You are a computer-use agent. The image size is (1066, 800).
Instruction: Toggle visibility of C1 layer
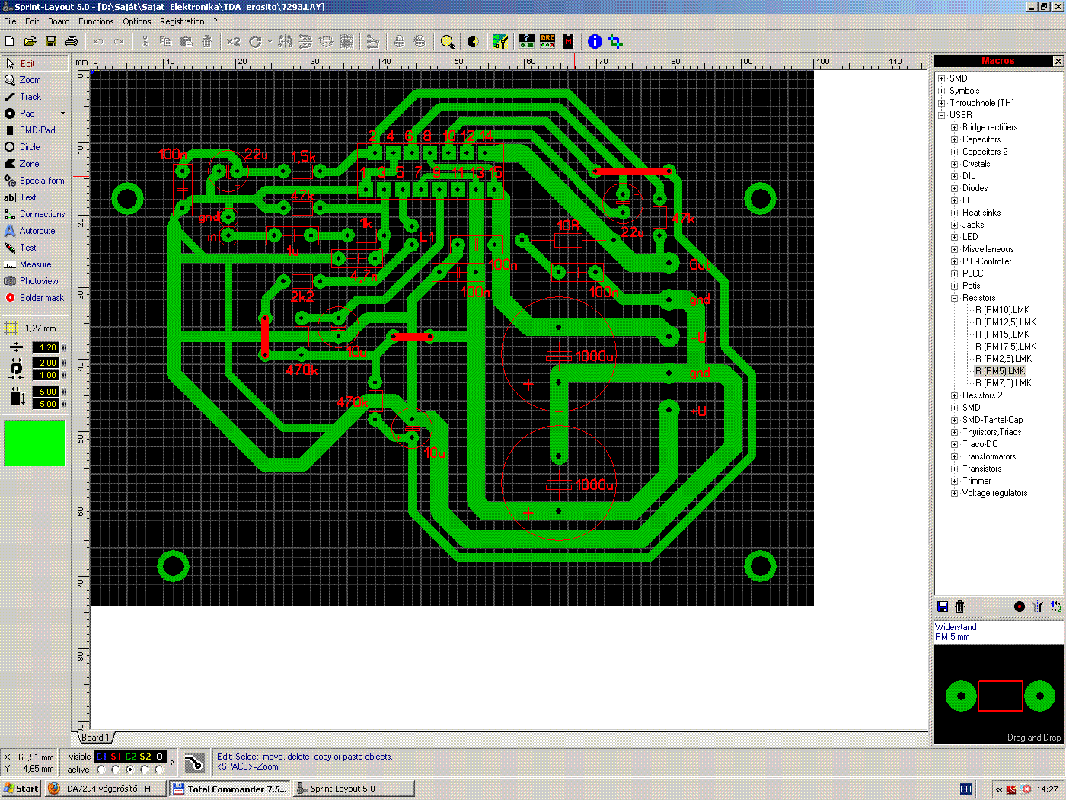101,757
